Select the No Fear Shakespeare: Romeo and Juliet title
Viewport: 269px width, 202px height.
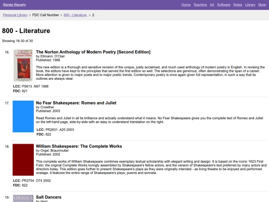[76, 103]
